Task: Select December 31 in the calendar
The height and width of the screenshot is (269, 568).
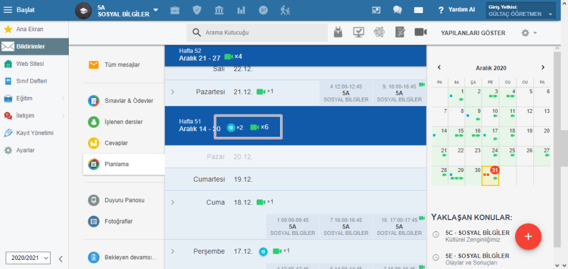Action: point(490,176)
